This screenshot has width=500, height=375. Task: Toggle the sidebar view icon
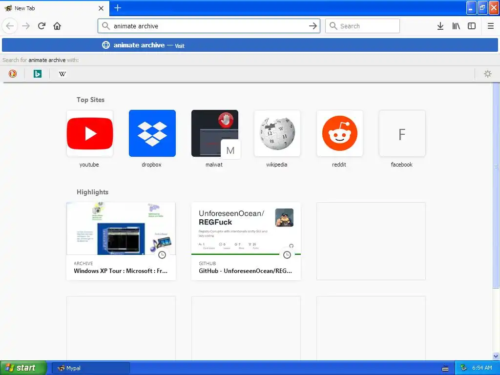472,26
